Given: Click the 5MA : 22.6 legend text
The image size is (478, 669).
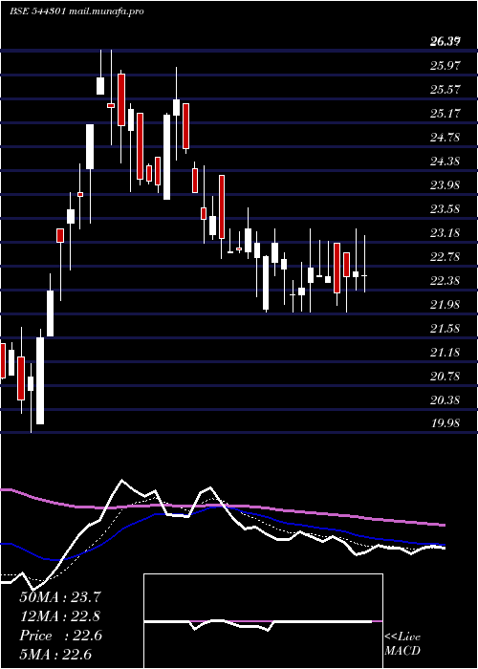Looking at the screenshot, I should (55, 655).
